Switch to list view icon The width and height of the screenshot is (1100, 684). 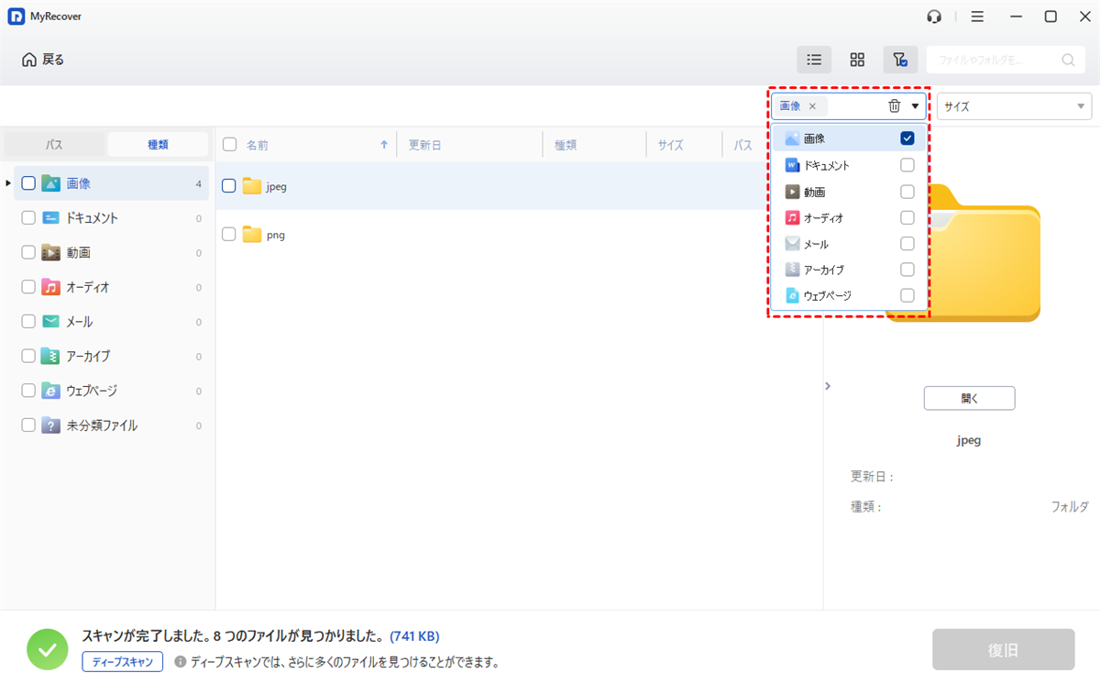click(813, 60)
